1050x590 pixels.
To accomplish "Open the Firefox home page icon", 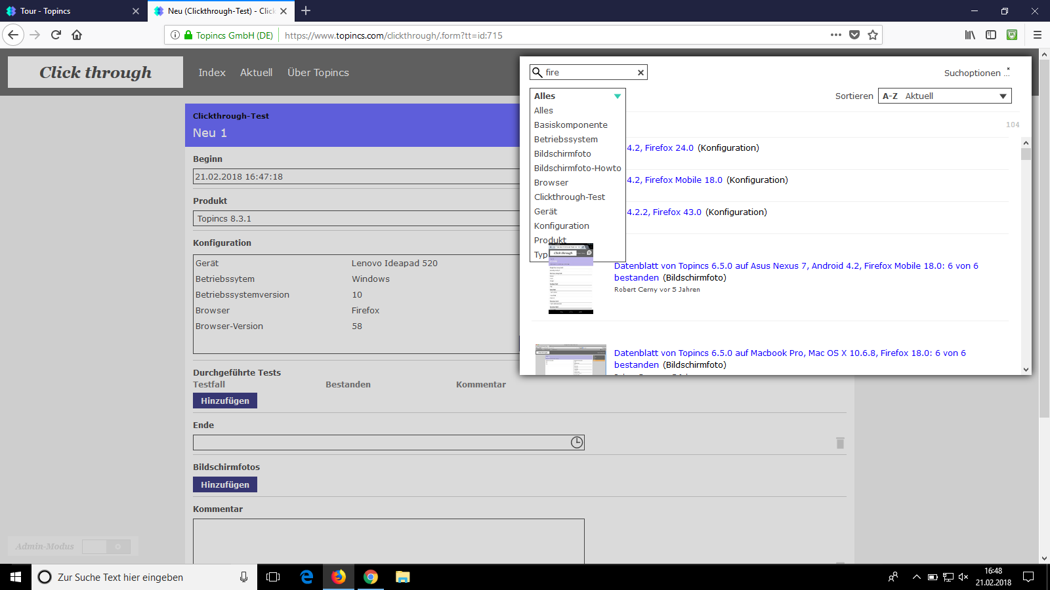I will [x=77, y=35].
